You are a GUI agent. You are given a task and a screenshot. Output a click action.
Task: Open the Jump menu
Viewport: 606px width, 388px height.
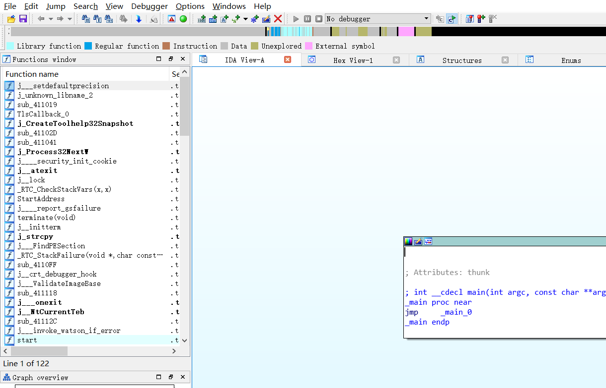click(x=56, y=6)
